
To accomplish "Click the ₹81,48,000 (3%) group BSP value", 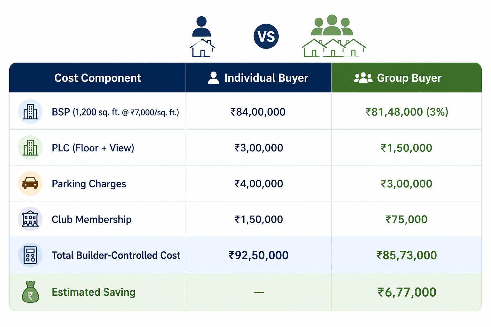I will 407,112.
